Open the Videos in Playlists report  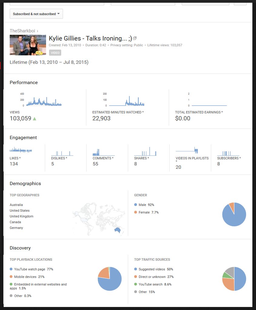coord(192,158)
